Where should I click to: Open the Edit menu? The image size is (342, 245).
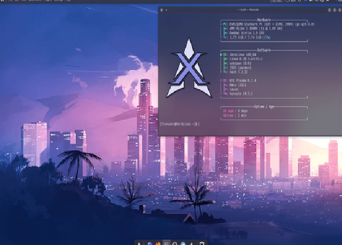click(16, 2)
